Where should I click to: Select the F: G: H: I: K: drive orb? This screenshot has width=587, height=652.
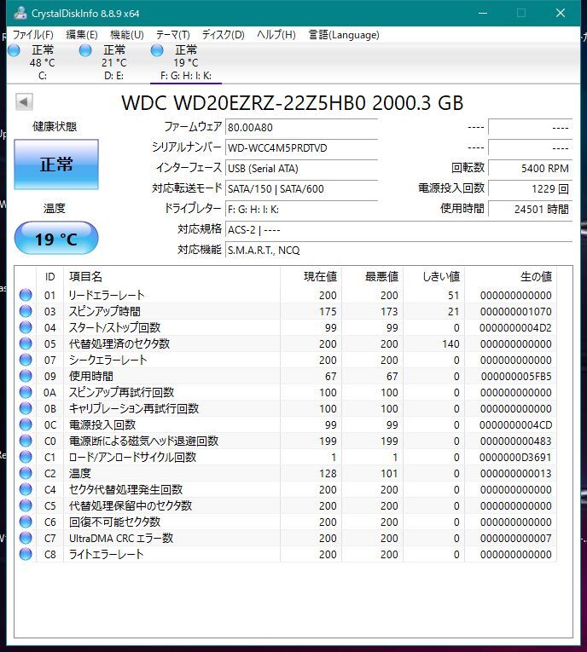pyautogui.click(x=157, y=51)
